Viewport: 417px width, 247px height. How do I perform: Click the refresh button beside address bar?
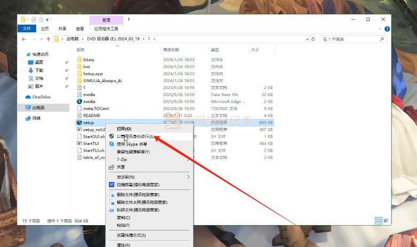point(313,39)
